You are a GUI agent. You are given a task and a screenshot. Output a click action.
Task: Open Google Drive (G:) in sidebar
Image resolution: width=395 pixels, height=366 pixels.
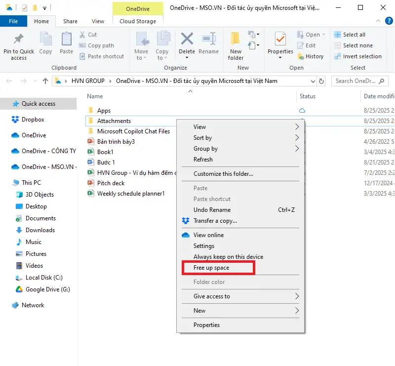point(47,289)
